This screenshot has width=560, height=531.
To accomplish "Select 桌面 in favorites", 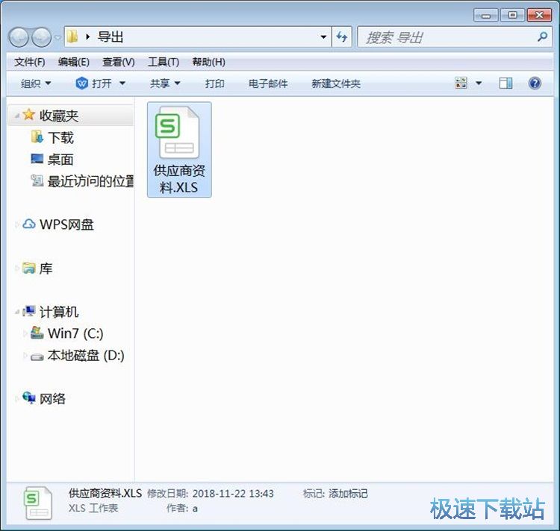I will pos(60,160).
